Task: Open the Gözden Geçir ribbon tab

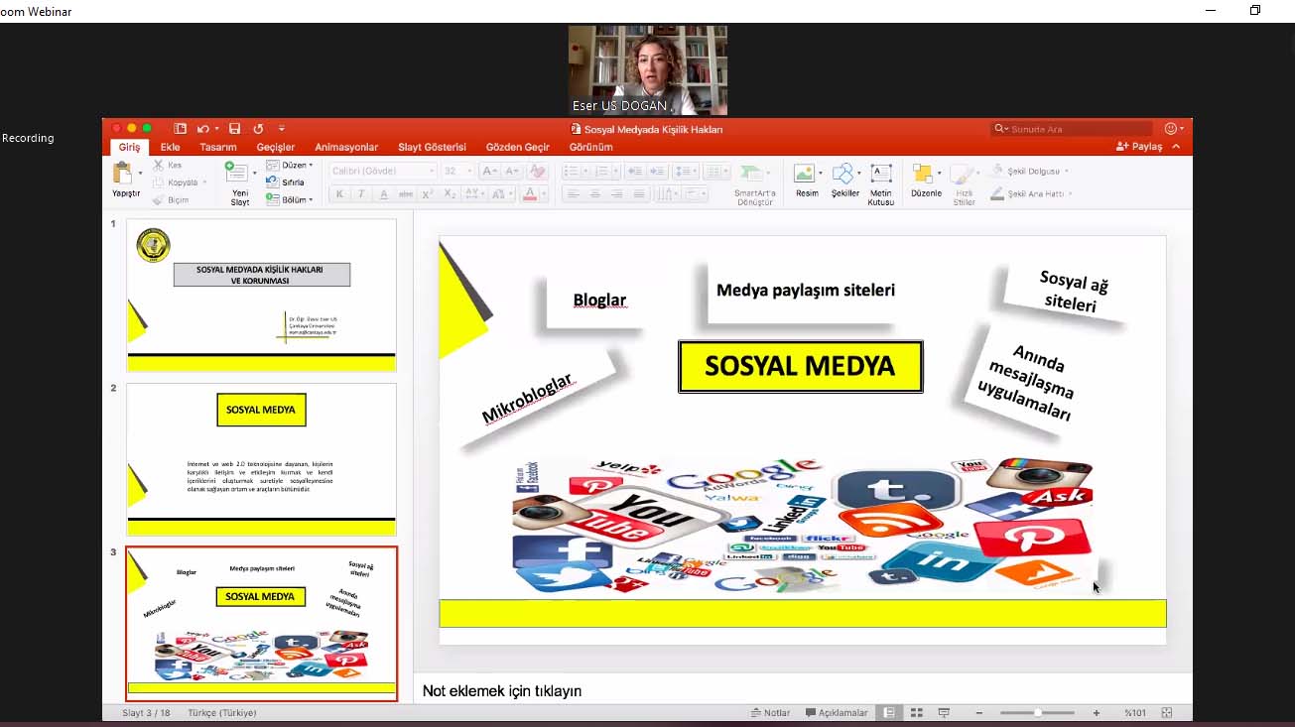Action: [517, 147]
